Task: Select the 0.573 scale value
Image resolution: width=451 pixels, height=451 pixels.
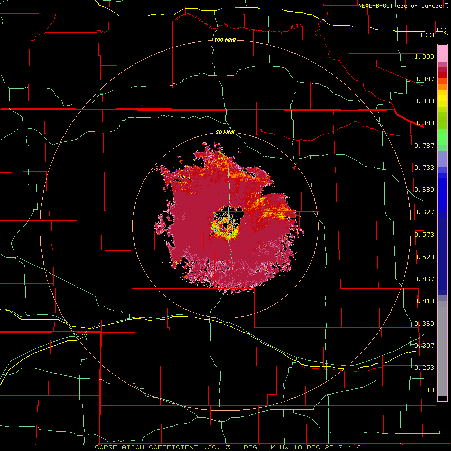Action: point(424,235)
